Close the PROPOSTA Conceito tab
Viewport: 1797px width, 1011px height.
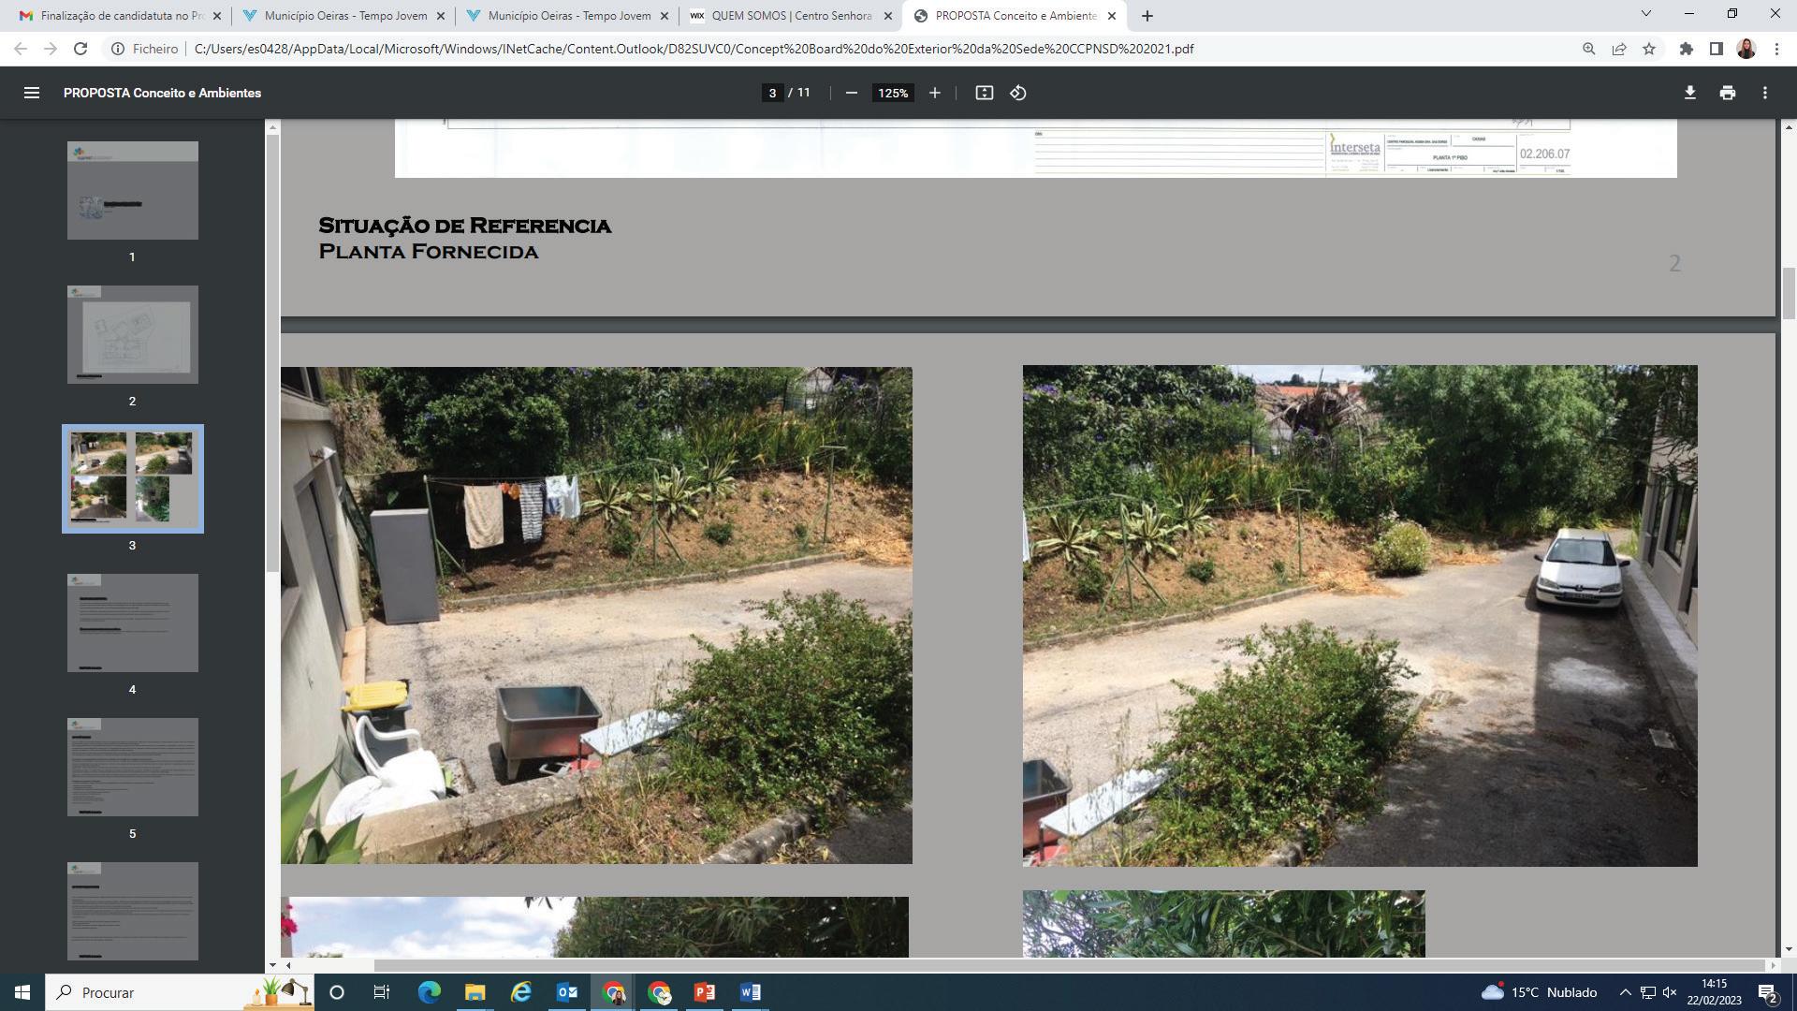tap(1112, 16)
